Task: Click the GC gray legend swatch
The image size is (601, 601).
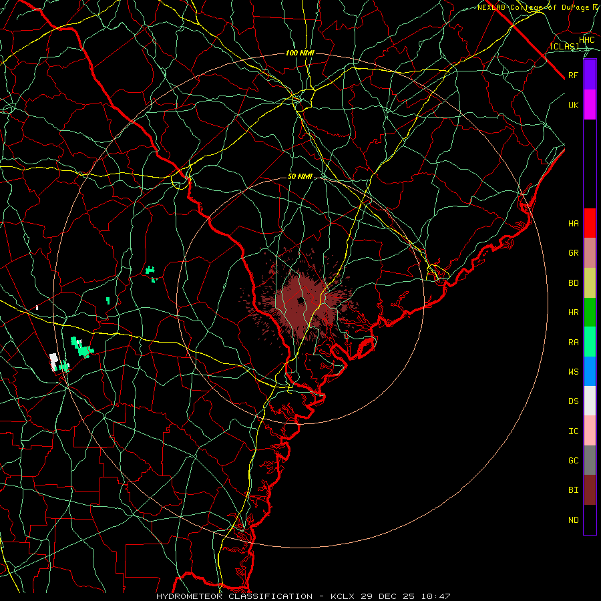Action: [x=590, y=460]
